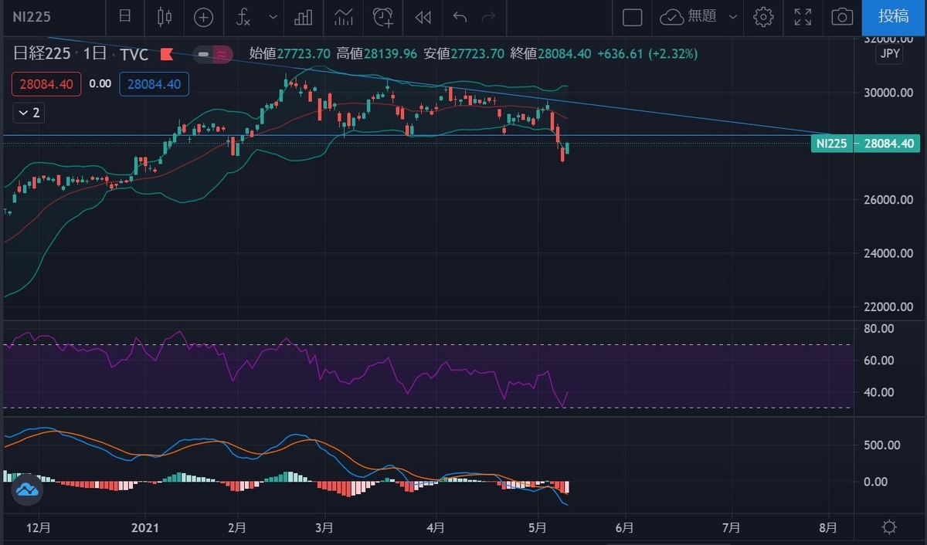Open the saved layout dropdown beside 無題
927x545 pixels.
(x=732, y=17)
